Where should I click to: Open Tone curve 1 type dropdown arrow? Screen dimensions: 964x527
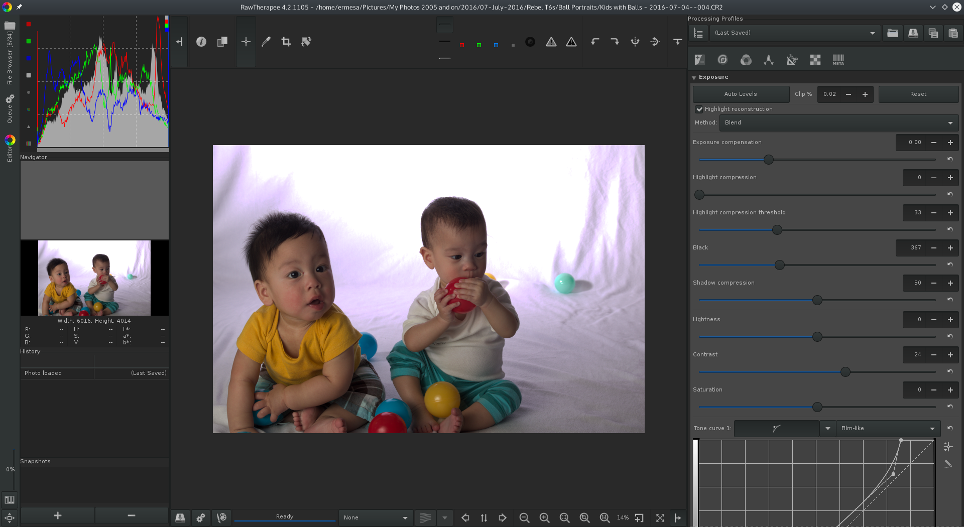coord(828,429)
